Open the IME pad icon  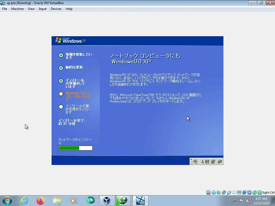[x=213, y=161]
